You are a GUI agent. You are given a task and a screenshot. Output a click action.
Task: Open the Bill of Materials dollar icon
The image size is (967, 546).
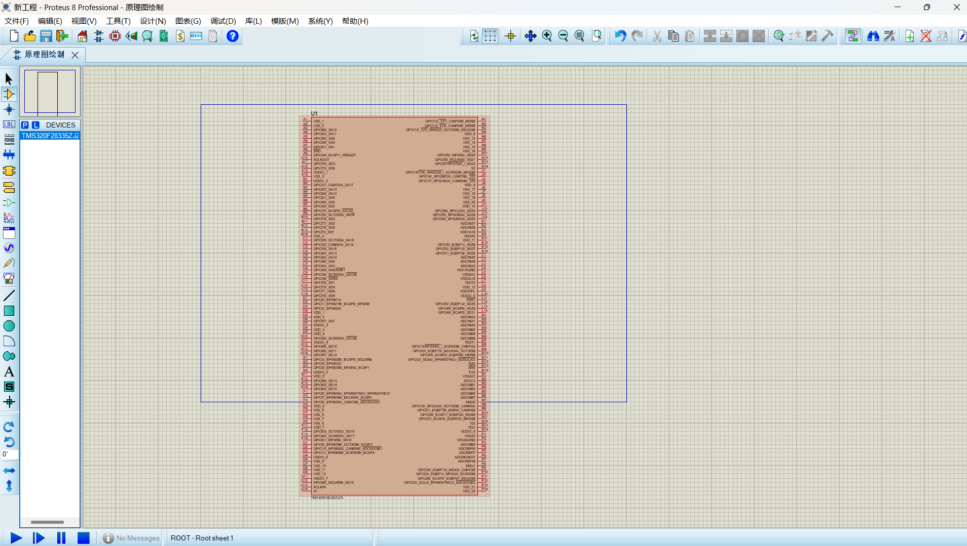click(x=180, y=36)
